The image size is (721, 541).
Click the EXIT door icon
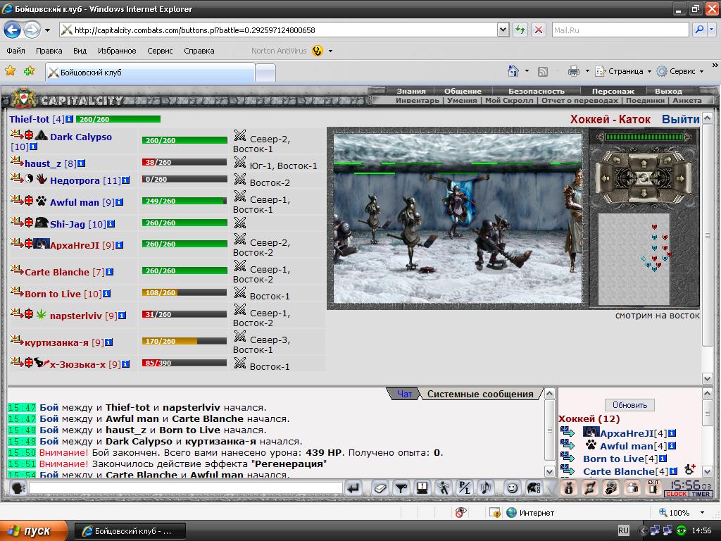click(x=653, y=488)
